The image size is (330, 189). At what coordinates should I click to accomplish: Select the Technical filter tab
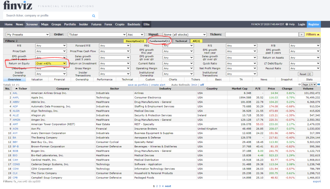(x=181, y=41)
